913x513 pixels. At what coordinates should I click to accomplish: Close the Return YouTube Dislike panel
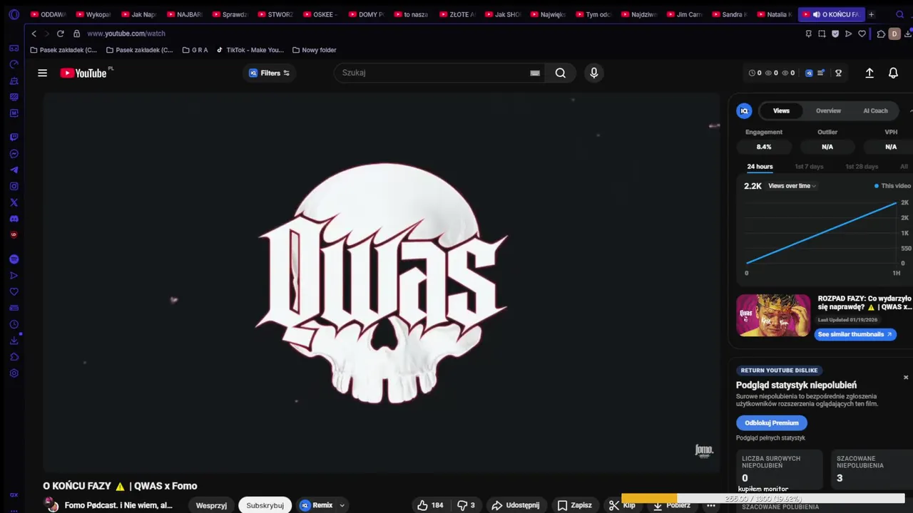point(906,378)
